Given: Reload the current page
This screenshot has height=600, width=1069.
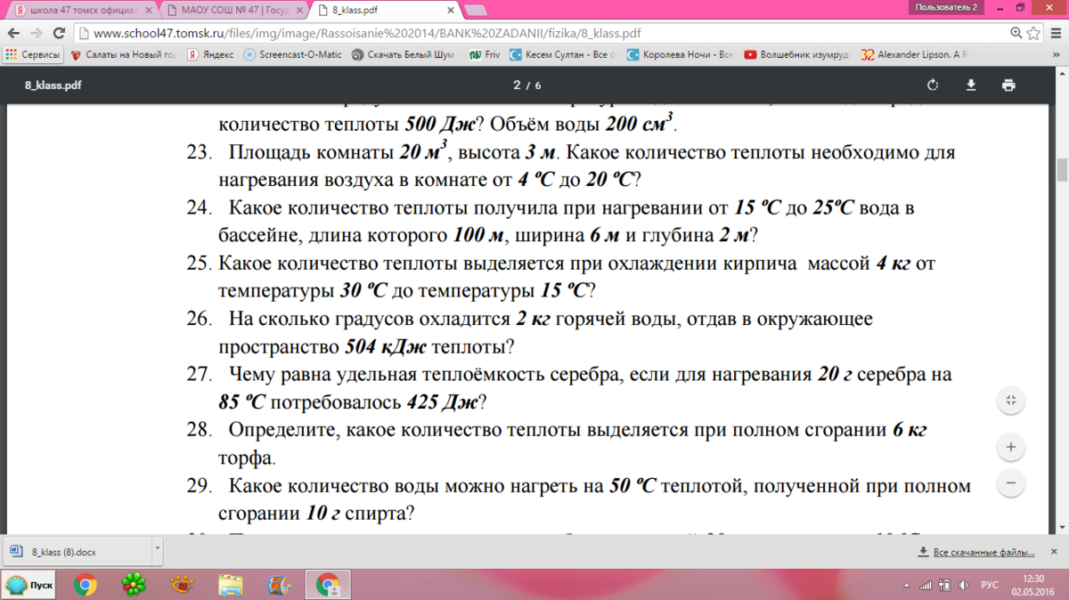Looking at the screenshot, I should pyautogui.click(x=59, y=33).
